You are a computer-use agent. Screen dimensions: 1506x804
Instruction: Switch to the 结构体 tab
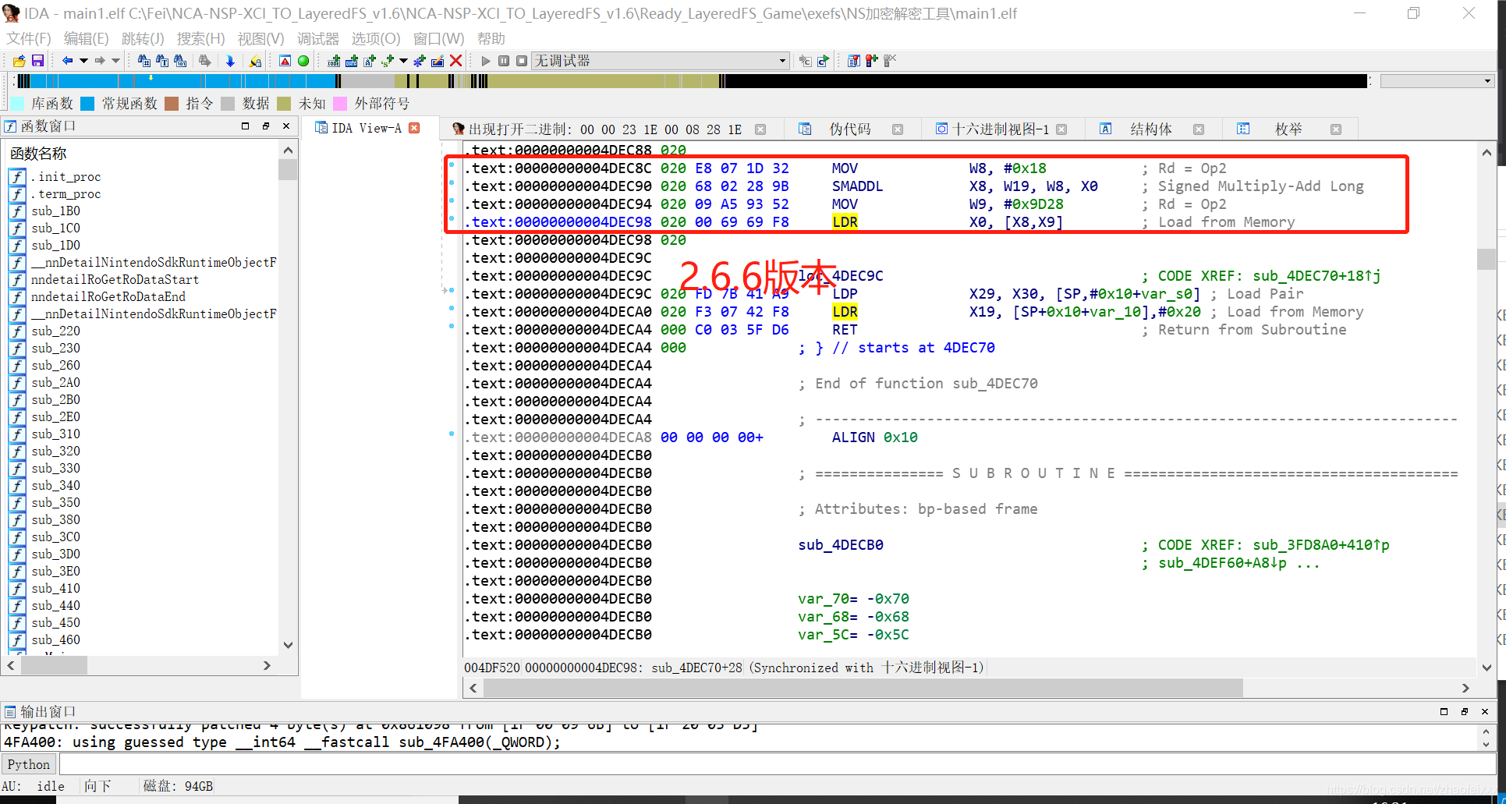[1151, 129]
